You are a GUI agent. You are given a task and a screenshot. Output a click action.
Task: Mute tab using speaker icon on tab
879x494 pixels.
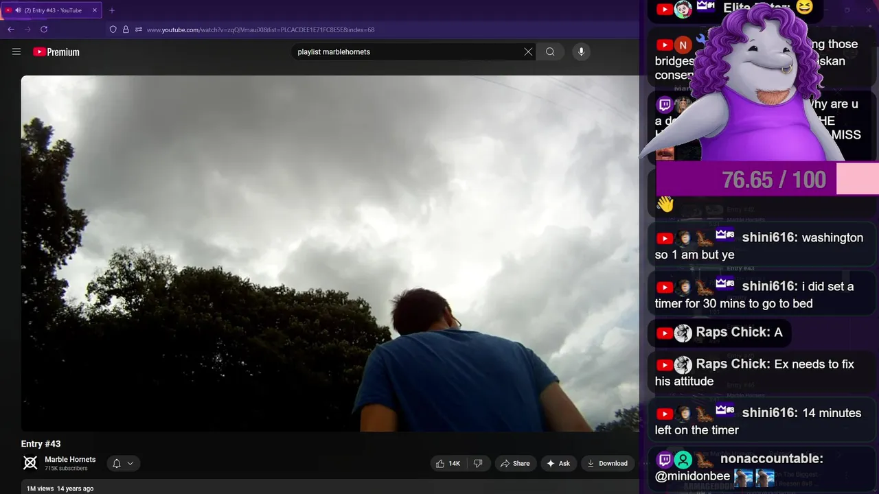pos(18,10)
